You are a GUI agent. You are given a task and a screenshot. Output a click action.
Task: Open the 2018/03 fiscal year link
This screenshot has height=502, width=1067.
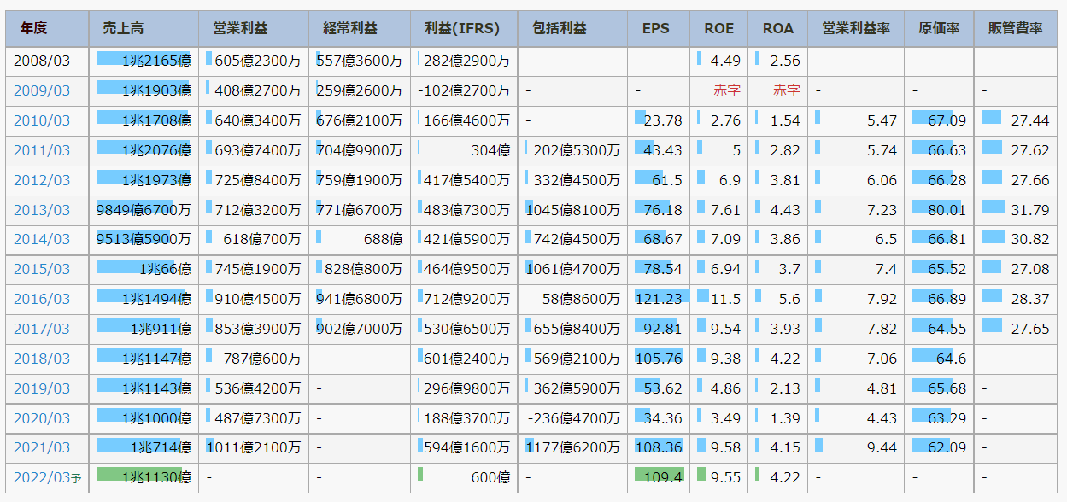point(42,359)
